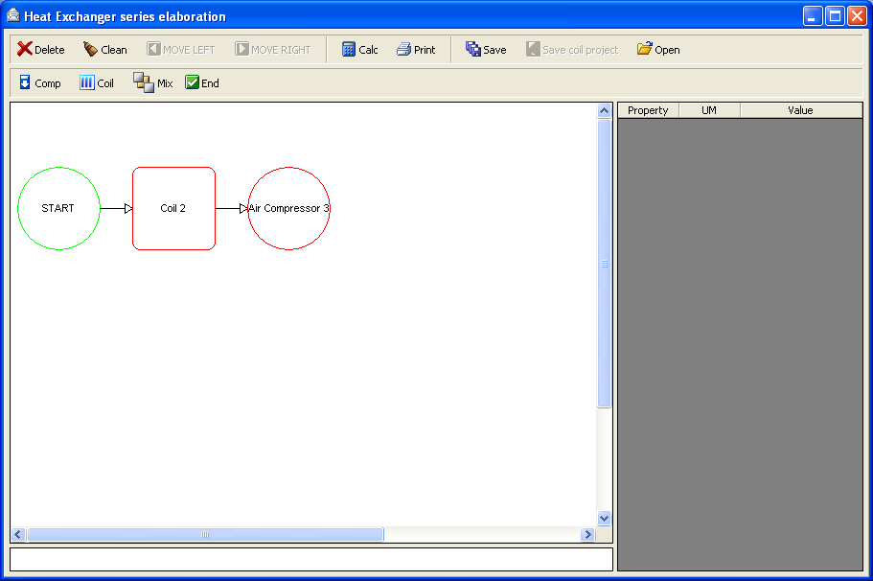Click the Delete toolbar button

[40, 50]
